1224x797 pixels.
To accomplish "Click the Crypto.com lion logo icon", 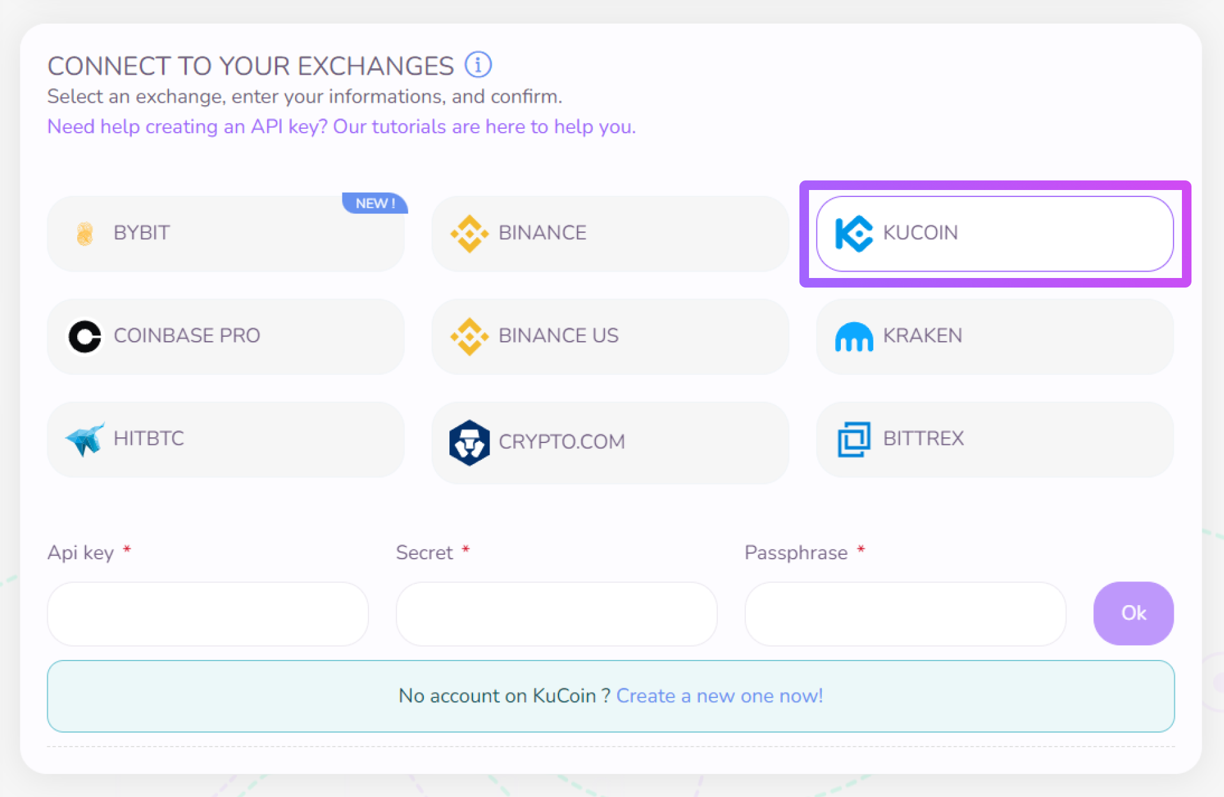I will (x=469, y=442).
